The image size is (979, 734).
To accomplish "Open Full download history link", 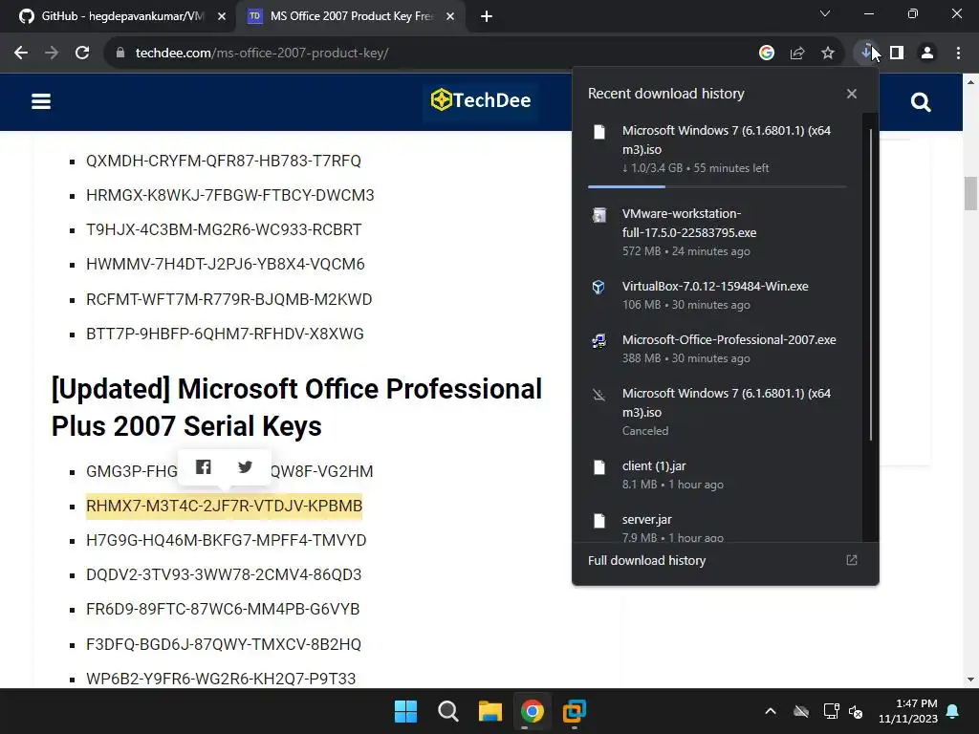I will click(x=646, y=560).
